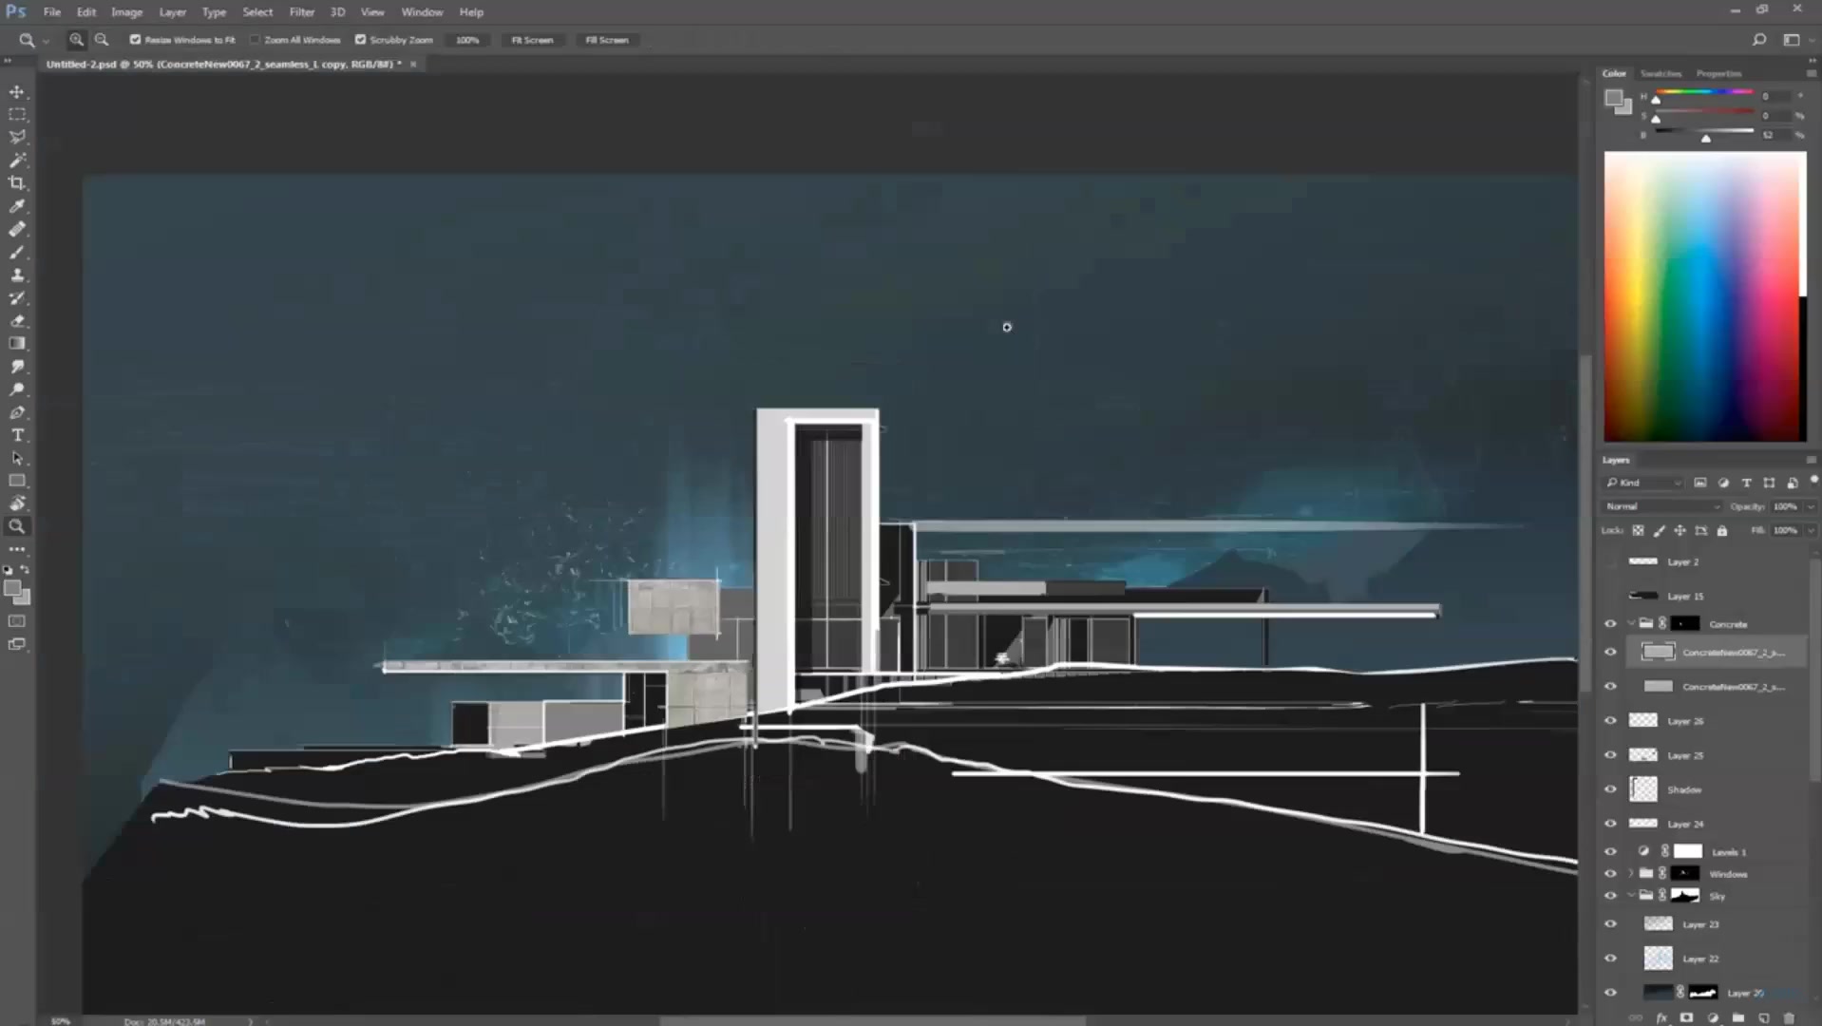Viewport: 1822px width, 1026px height.
Task: Open the Filter menu
Action: tap(302, 12)
